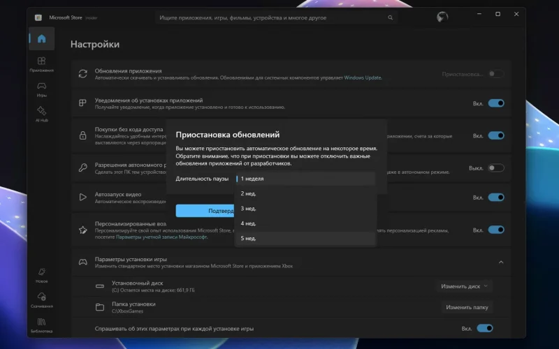
Task: Open AI Hub in the sidebar
Action: tap(42, 114)
